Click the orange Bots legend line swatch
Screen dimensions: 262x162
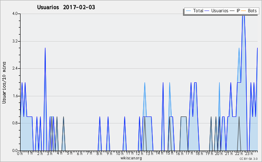click(244, 11)
